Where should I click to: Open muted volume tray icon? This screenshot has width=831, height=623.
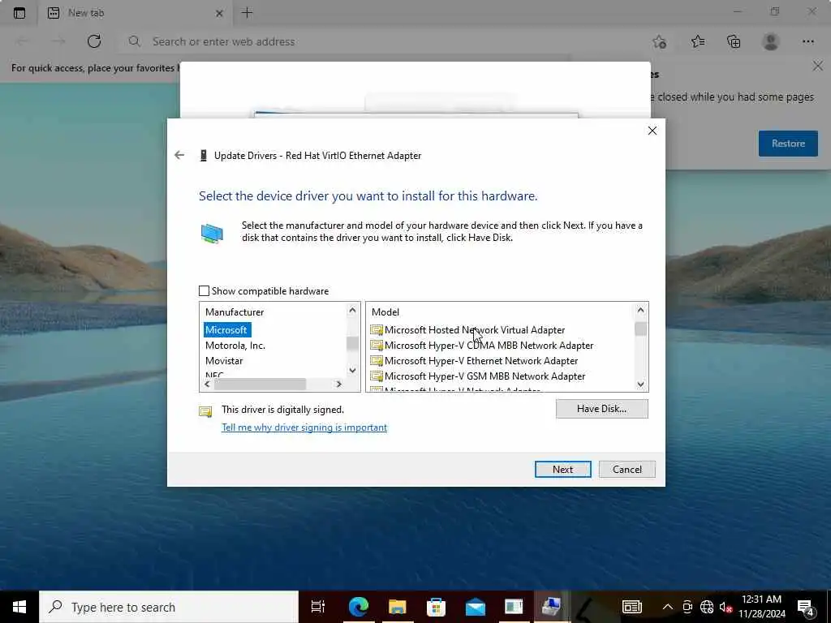click(x=726, y=607)
